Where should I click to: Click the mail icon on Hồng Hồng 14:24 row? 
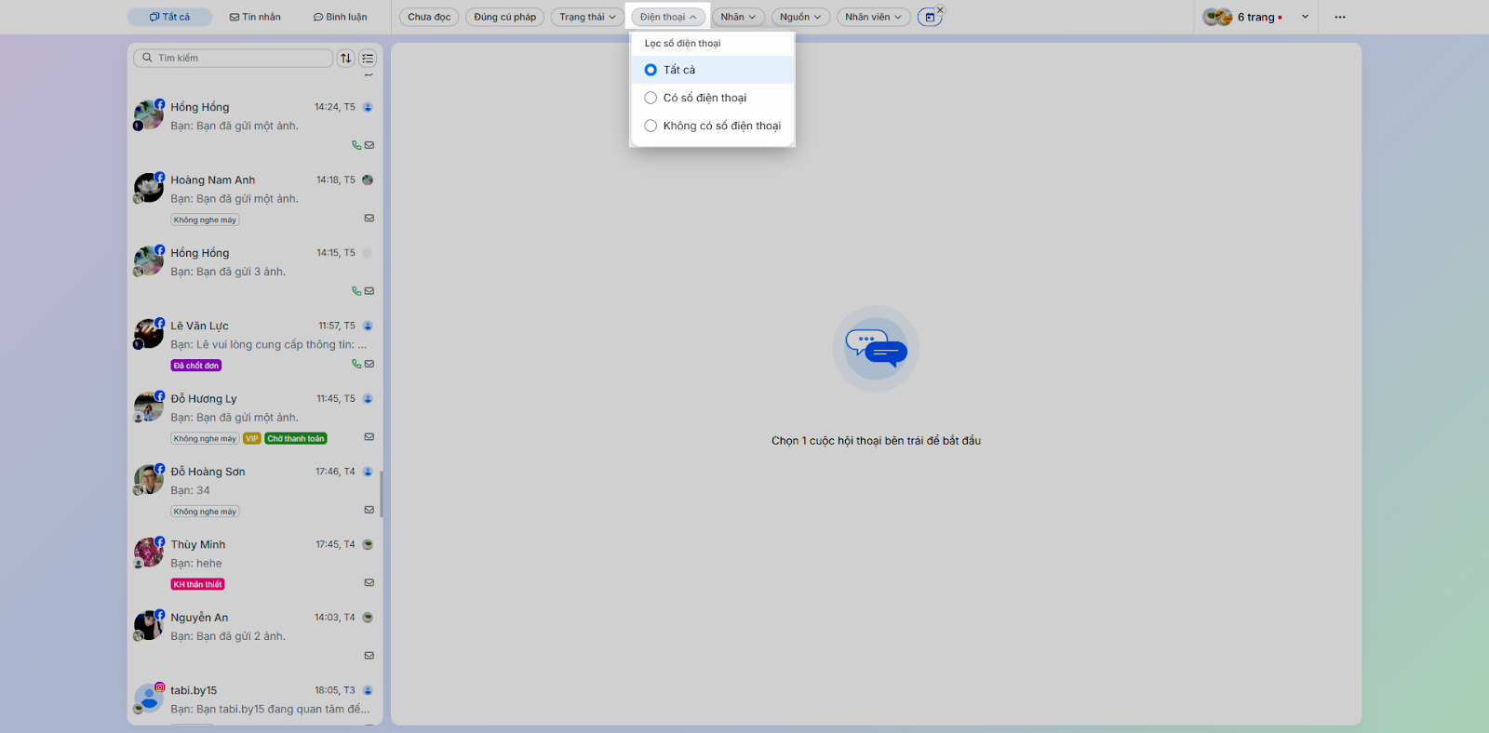pos(369,145)
